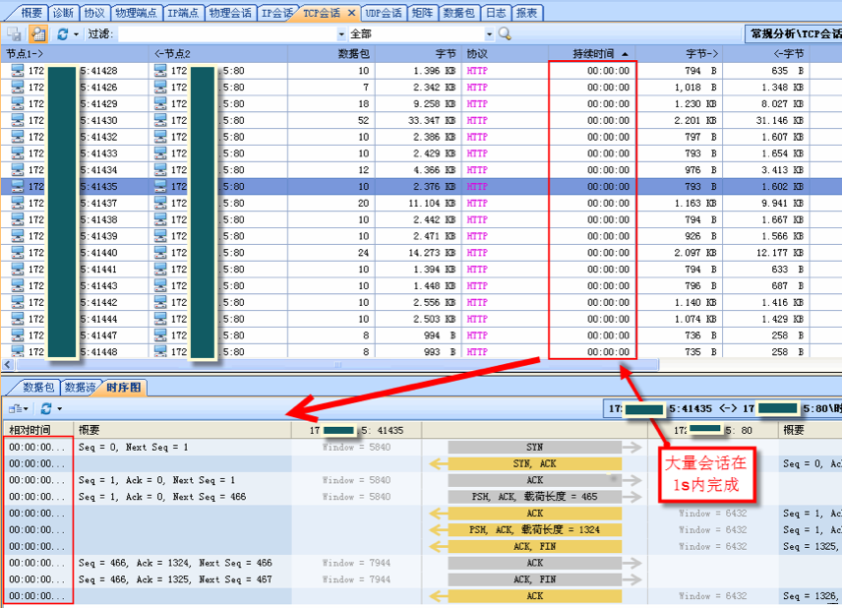Image resolution: width=842 pixels, height=608 pixels.
Task: Click the host icon on the port 41428 row
Action: 17,70
